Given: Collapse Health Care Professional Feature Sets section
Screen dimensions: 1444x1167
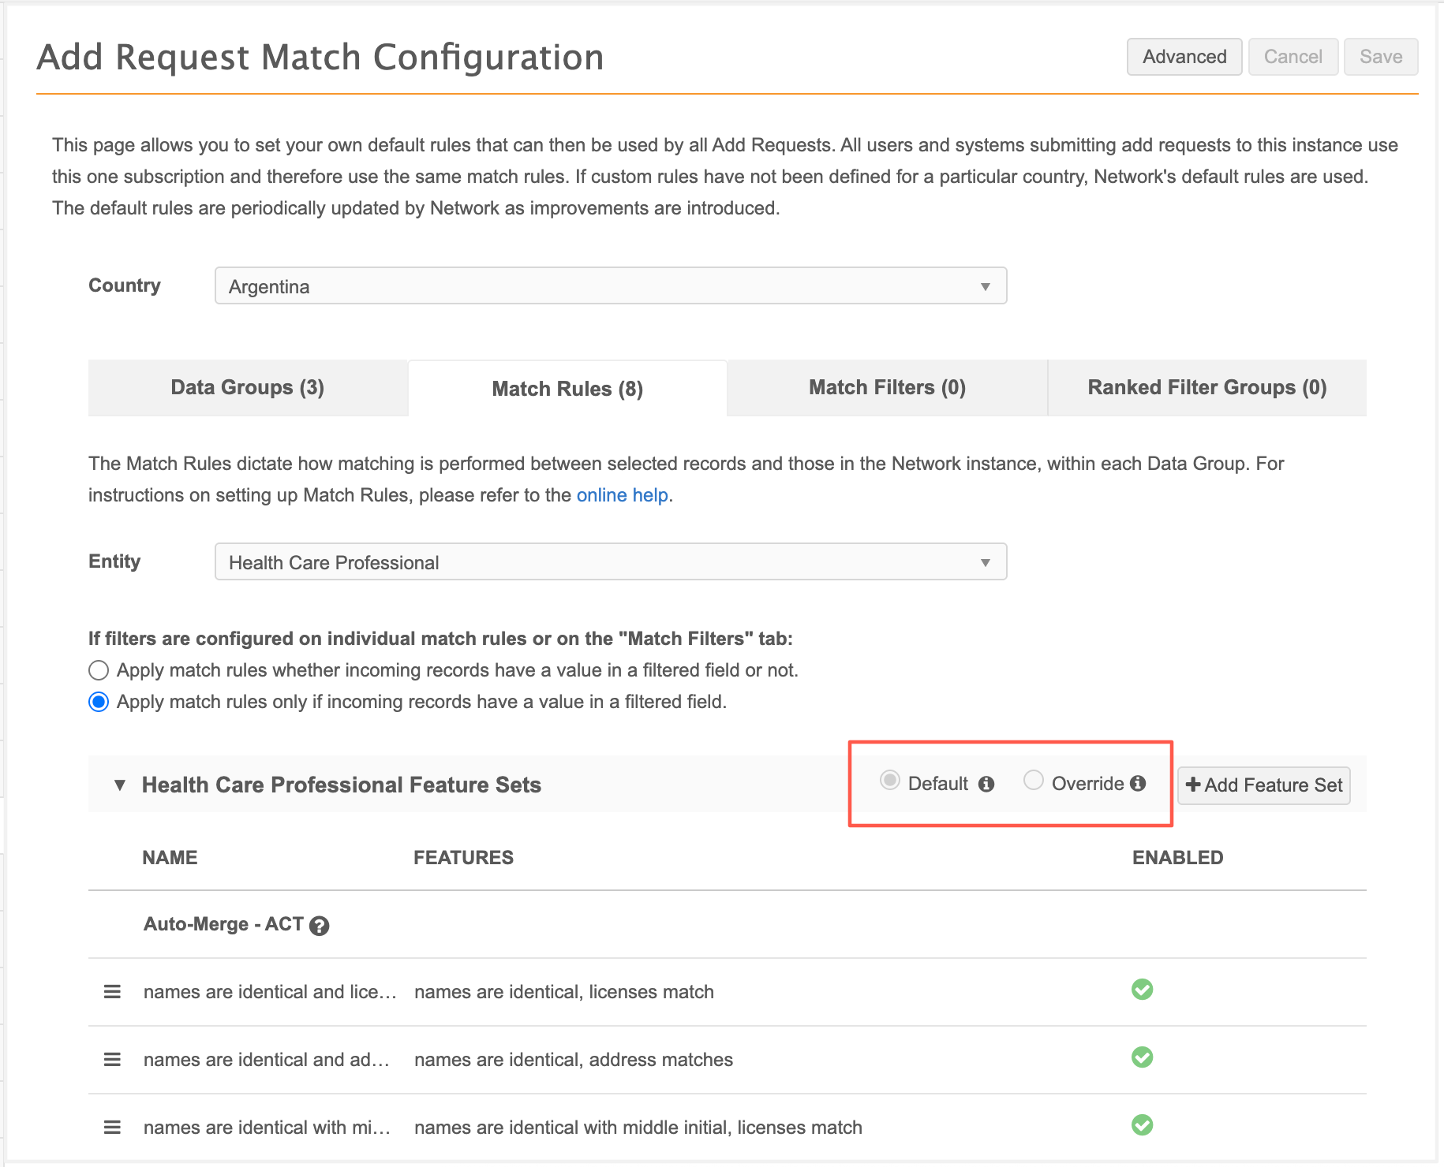Looking at the screenshot, I should tap(120, 785).
